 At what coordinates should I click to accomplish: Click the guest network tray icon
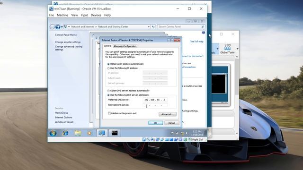pos(182,133)
